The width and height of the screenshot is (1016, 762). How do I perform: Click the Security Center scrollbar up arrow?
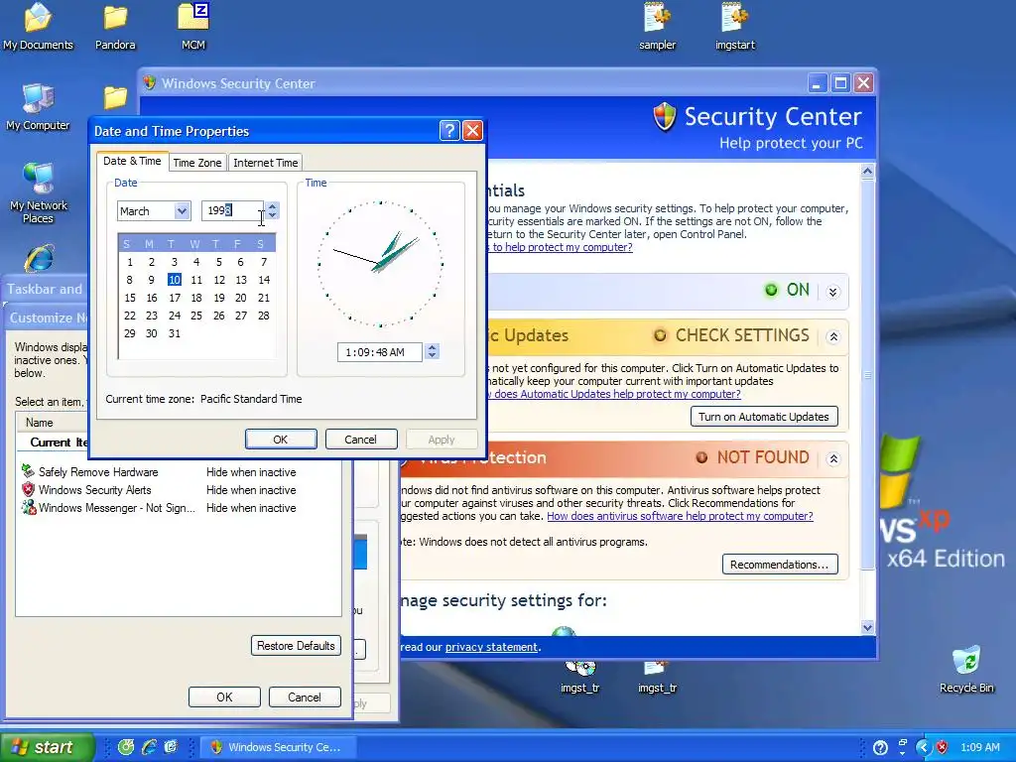(867, 171)
